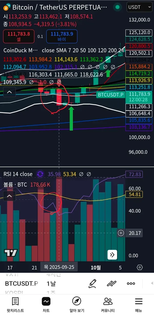Collapse the RSI pane indicator legend
Image resolution: width=154 pixels, height=315 pixels.
click(9, 196)
